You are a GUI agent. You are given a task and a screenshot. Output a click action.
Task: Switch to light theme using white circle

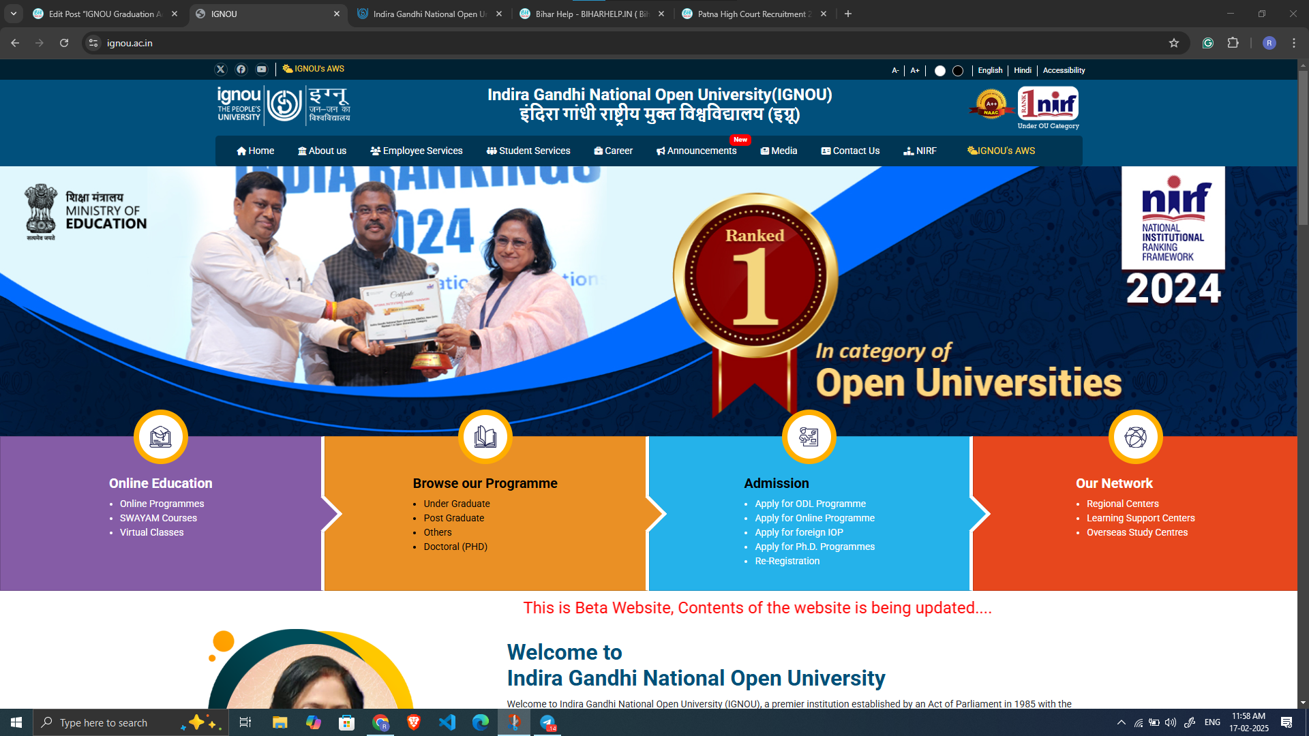pos(940,70)
